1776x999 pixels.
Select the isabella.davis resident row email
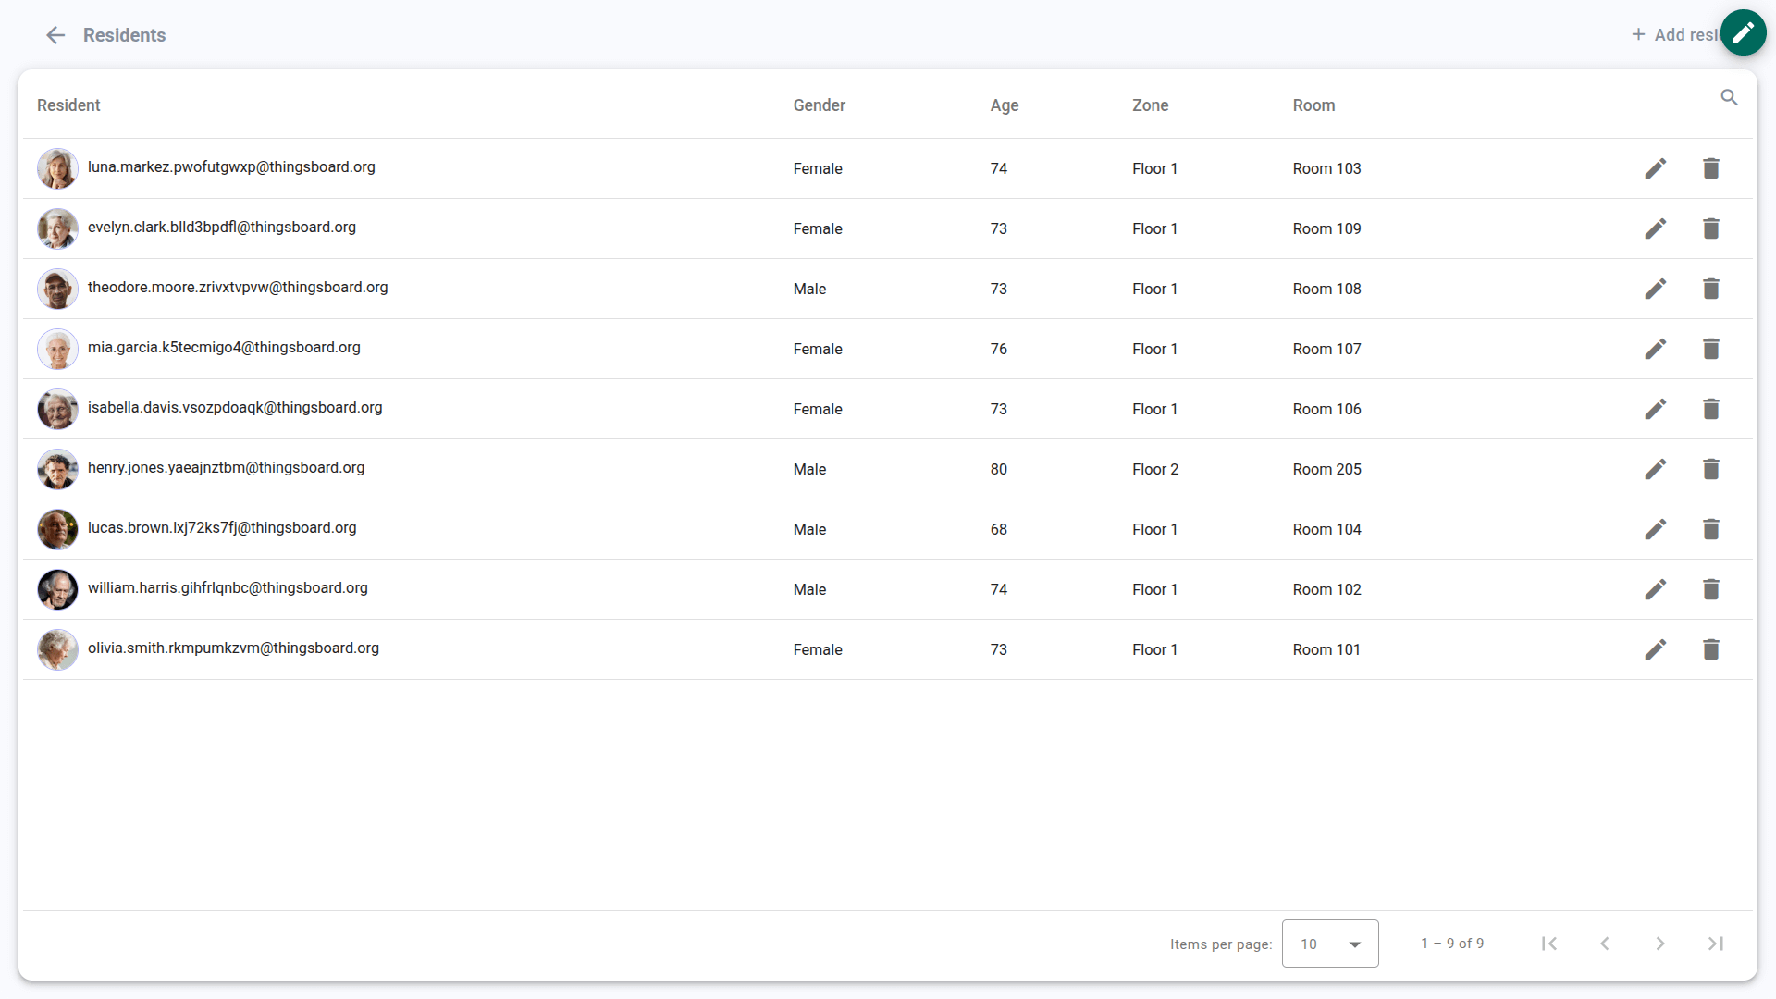point(235,408)
